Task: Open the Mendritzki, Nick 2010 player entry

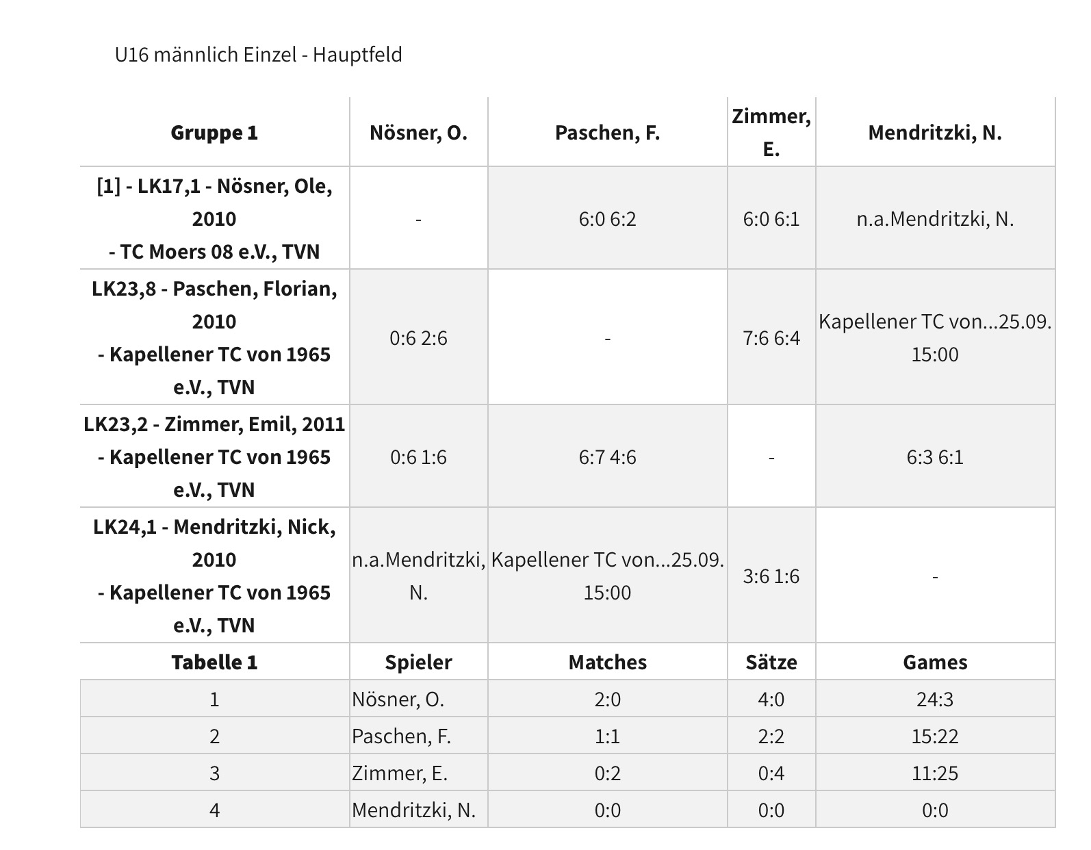Action: (x=214, y=576)
